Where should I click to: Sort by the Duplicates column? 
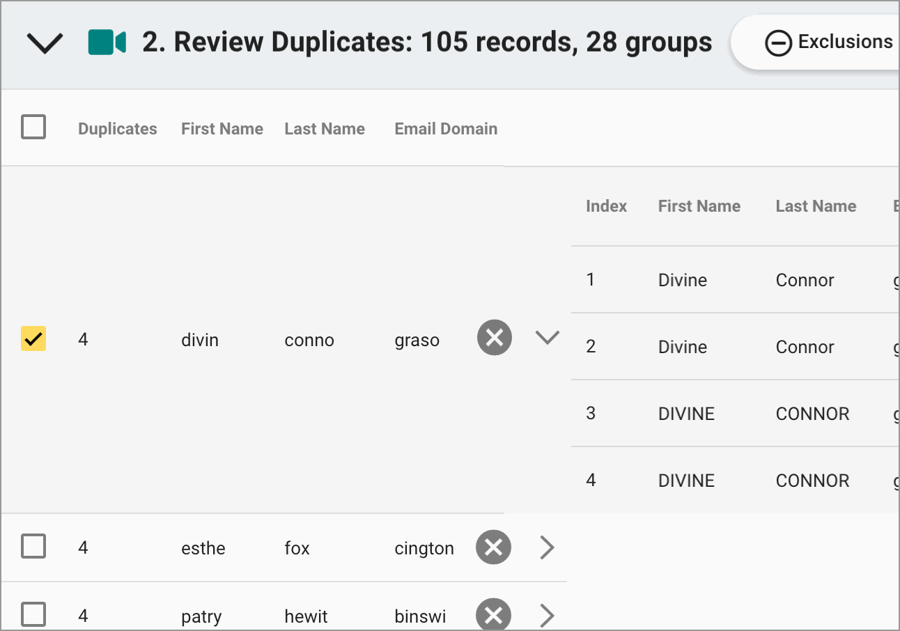pos(117,128)
